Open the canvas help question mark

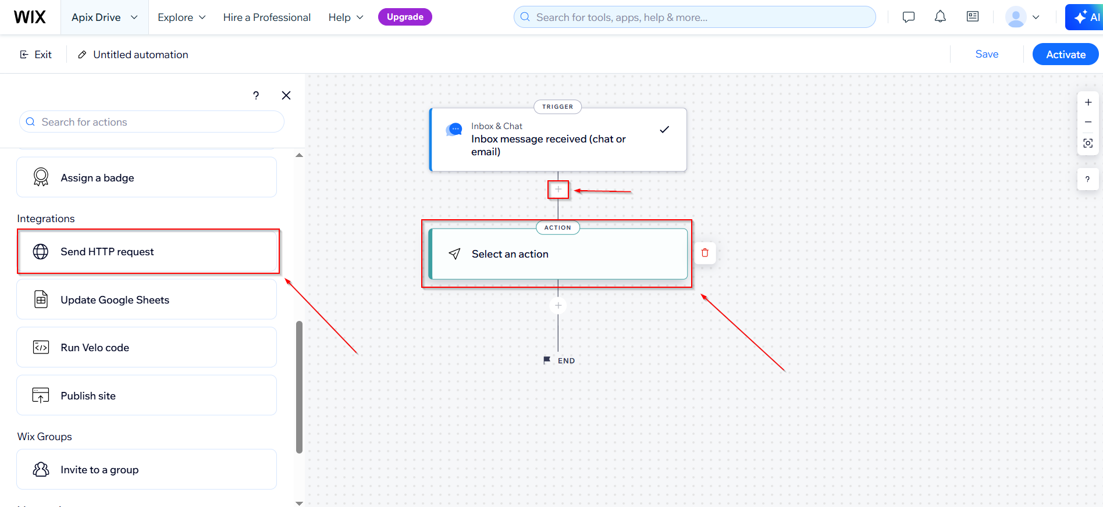click(1087, 179)
